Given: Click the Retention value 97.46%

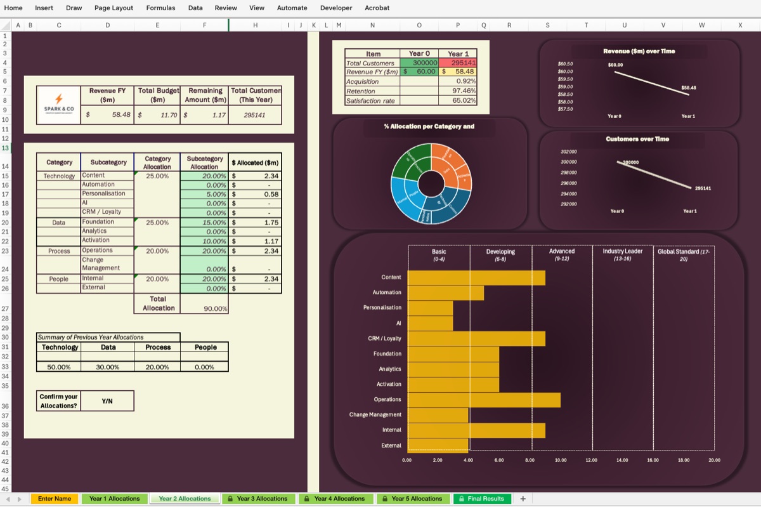Looking at the screenshot, I should pyautogui.click(x=458, y=91).
